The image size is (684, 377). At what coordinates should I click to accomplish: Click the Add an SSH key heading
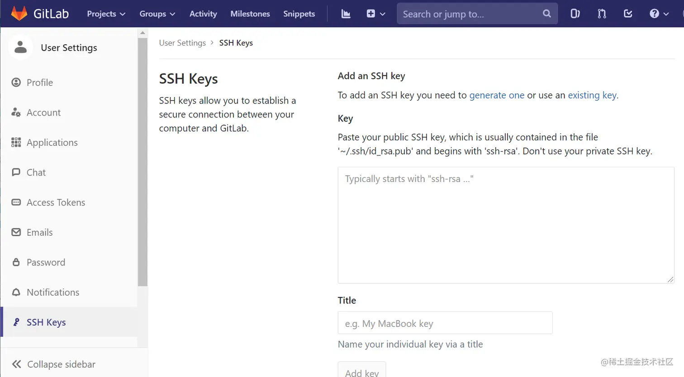click(x=371, y=76)
